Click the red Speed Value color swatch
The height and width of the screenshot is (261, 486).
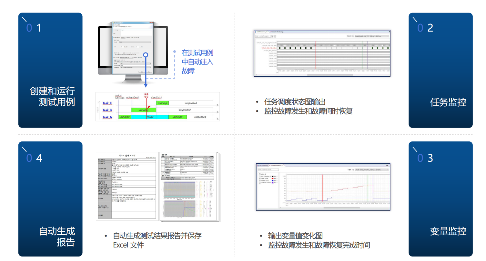tap(273, 179)
